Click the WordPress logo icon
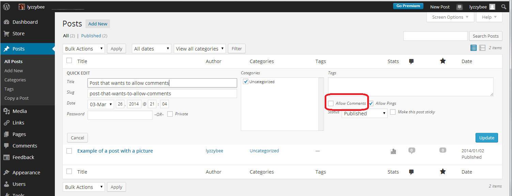Image resolution: width=512 pixels, height=196 pixels. coord(6,7)
